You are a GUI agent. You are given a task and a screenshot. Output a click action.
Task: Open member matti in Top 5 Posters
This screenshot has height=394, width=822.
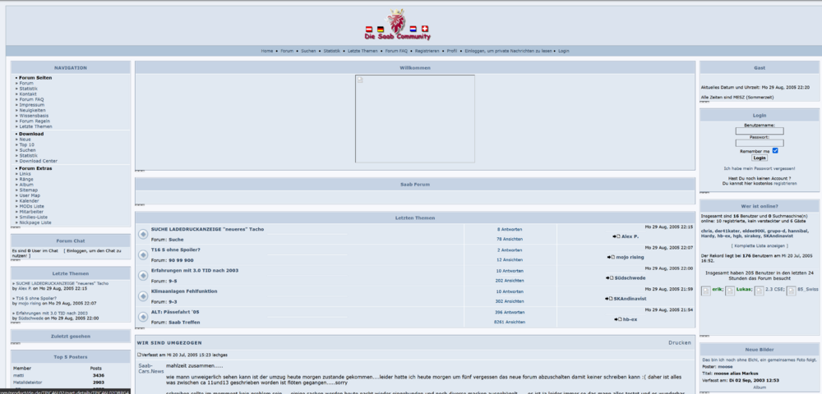(18, 376)
